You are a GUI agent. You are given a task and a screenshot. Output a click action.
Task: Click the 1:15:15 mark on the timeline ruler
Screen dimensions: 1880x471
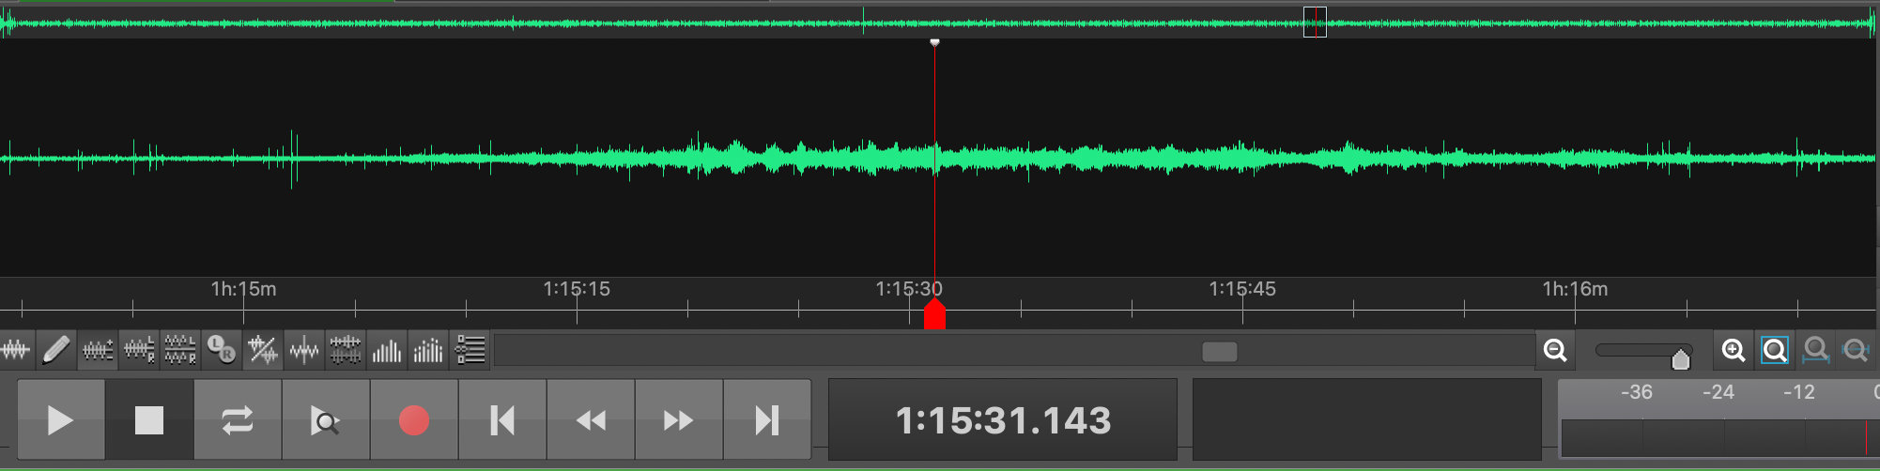(x=577, y=289)
